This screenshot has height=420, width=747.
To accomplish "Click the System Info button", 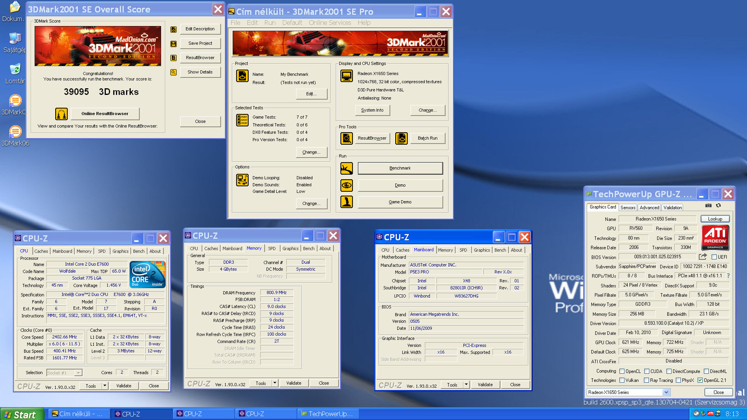I will (x=372, y=110).
